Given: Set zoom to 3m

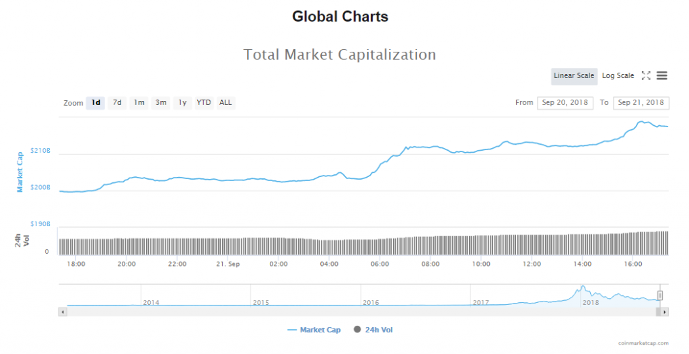Looking at the screenshot, I should [161, 103].
